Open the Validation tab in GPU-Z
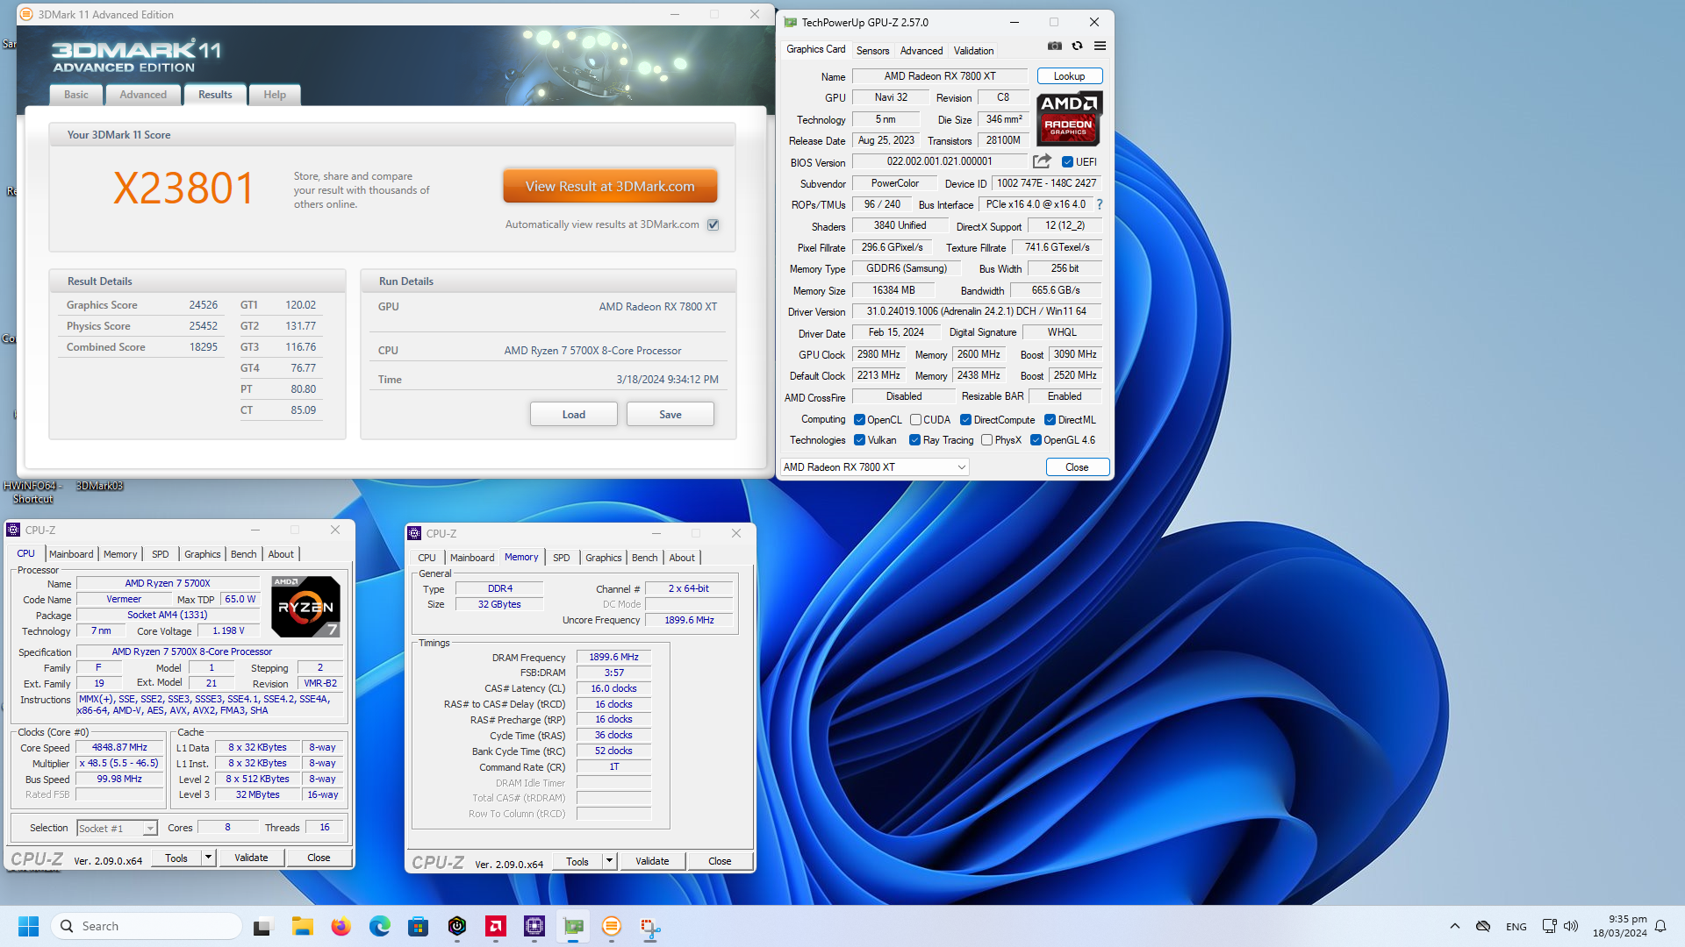 [x=974, y=51]
